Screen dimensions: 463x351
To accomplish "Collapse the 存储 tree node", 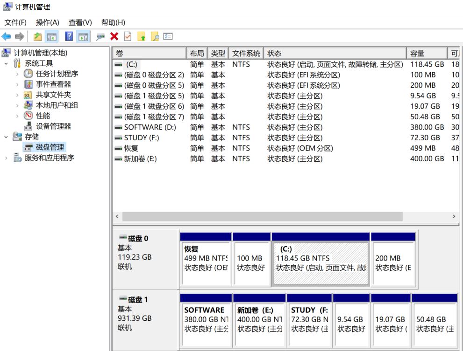I will (x=6, y=137).
